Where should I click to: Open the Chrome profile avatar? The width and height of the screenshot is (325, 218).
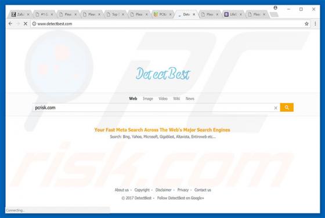click(x=276, y=8)
